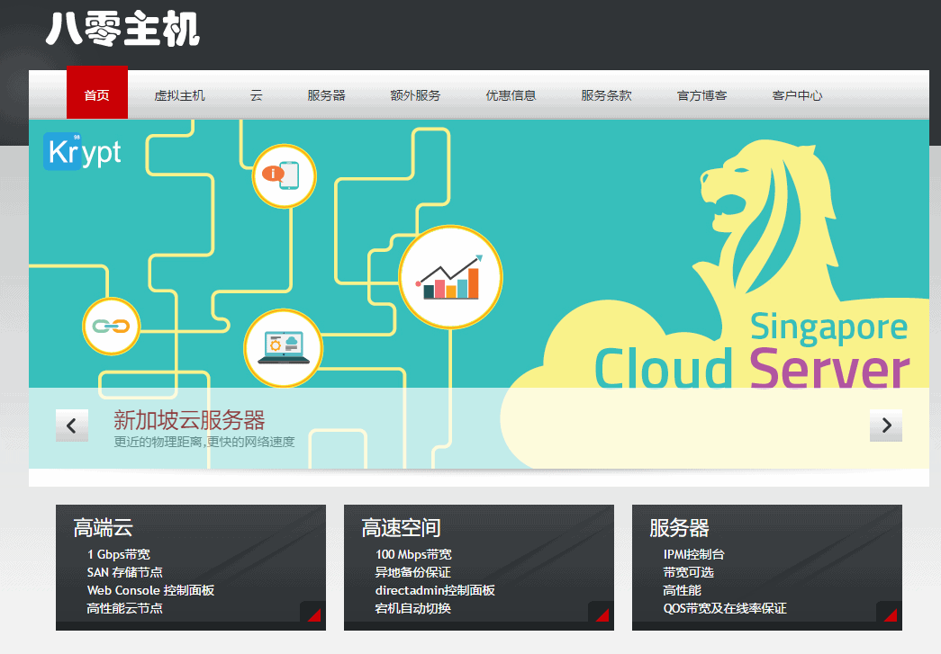
Task: Click the Krypt logo on the banner
Action: [x=82, y=152]
